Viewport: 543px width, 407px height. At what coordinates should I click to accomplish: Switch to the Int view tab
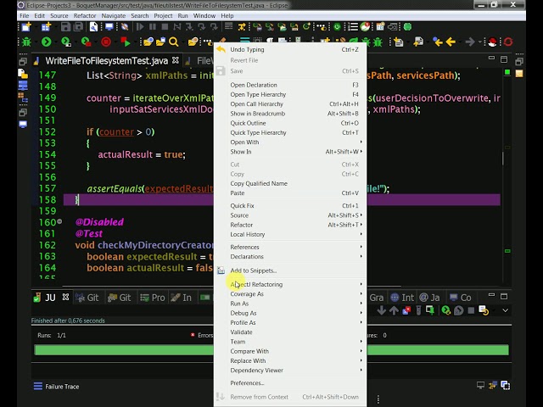tap(402, 298)
